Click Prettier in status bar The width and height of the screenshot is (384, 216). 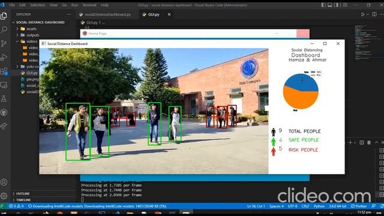[359, 206]
